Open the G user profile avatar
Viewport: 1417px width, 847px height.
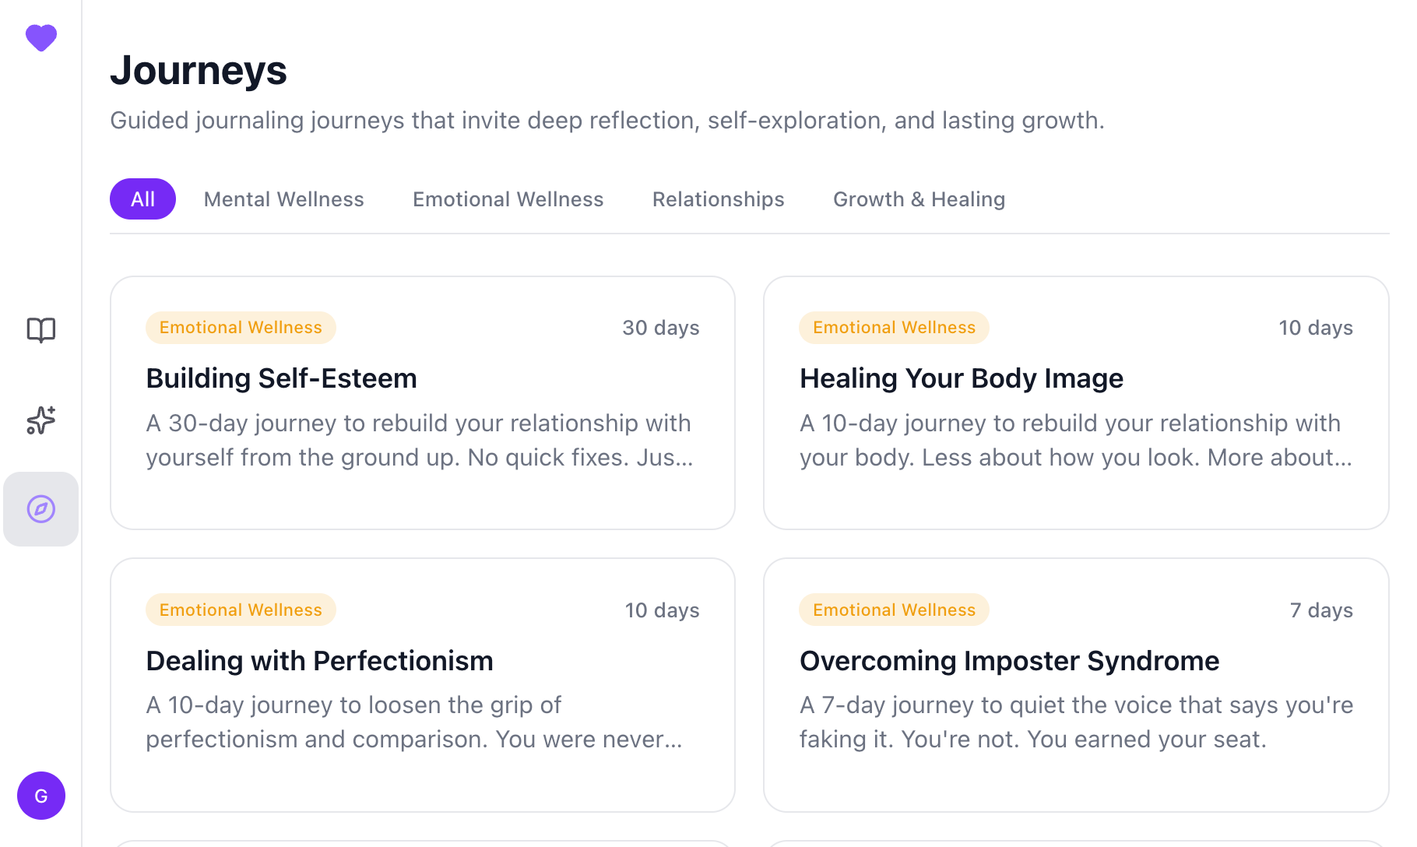(41, 796)
